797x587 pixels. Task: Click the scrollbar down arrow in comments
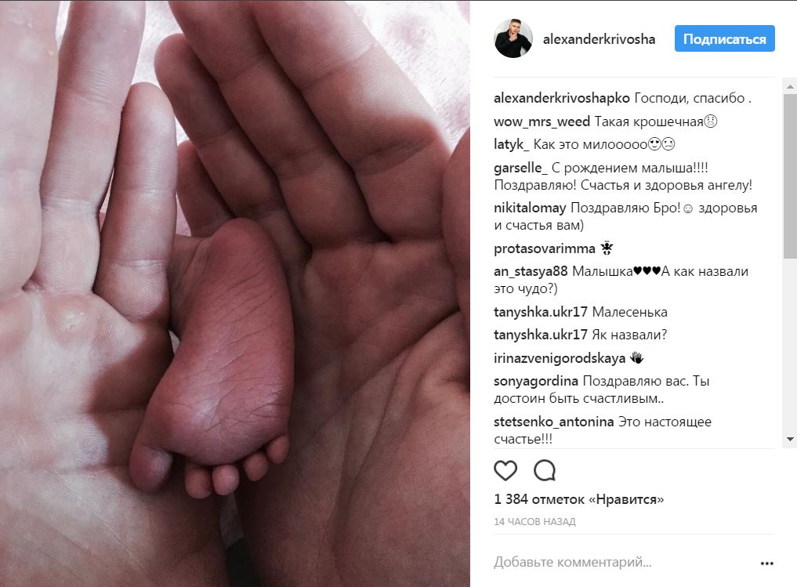click(790, 439)
